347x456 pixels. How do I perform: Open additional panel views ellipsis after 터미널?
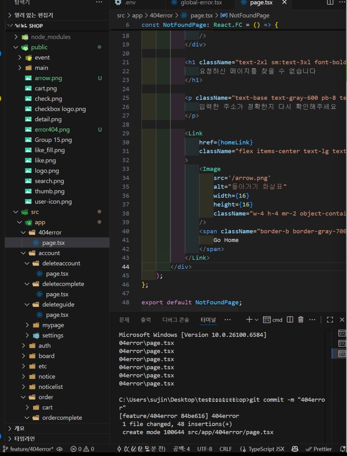(x=228, y=320)
